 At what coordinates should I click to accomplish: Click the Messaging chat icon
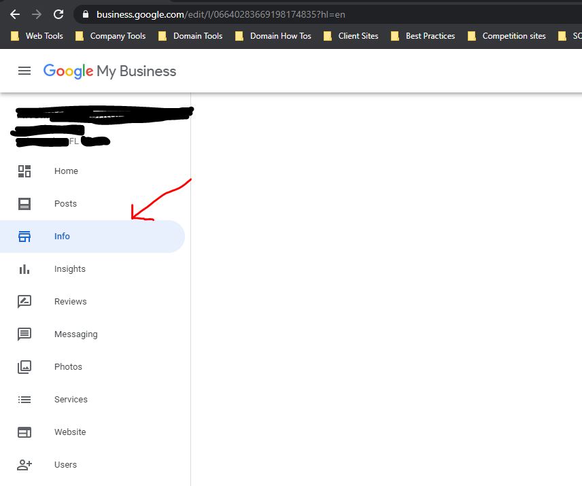[x=24, y=334]
